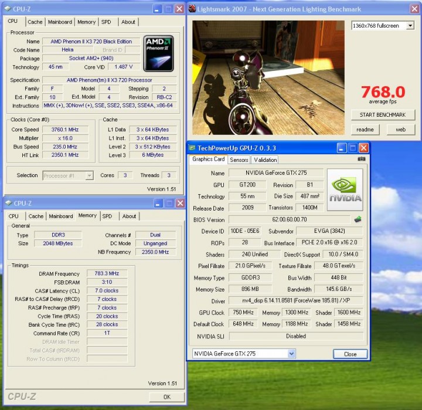Click the Lightsmark title bar app icon
422x410 pixels.
(x=192, y=9)
